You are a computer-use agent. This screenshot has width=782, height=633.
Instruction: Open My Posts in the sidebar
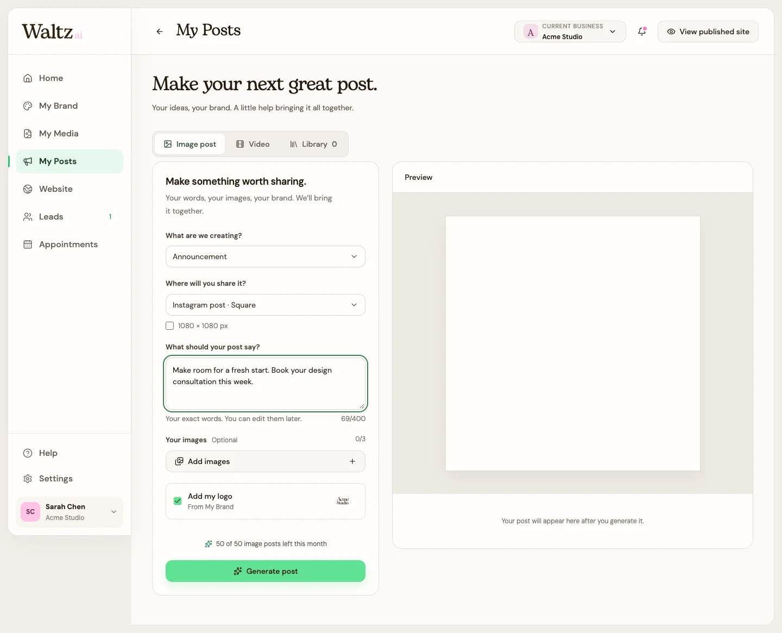[70, 161]
